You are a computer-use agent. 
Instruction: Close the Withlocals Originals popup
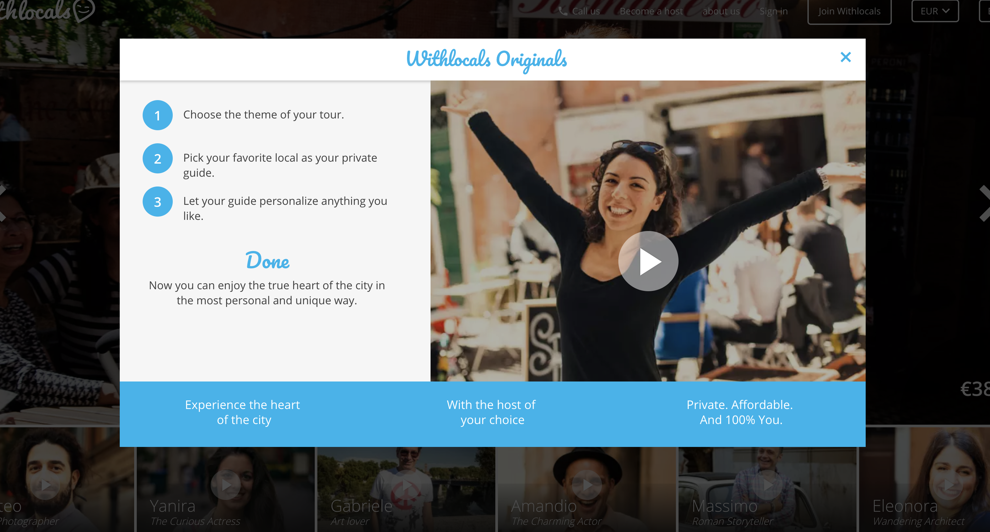click(x=845, y=57)
